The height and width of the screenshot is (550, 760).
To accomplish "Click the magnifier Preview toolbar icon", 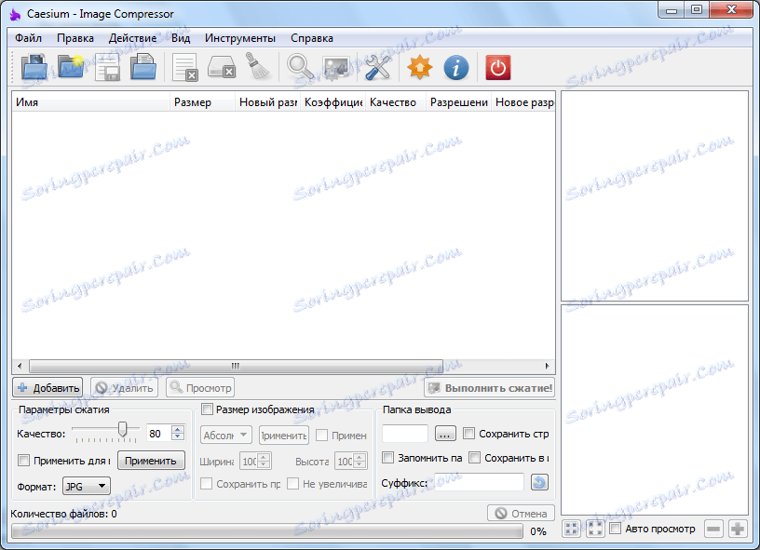I will pyautogui.click(x=300, y=67).
